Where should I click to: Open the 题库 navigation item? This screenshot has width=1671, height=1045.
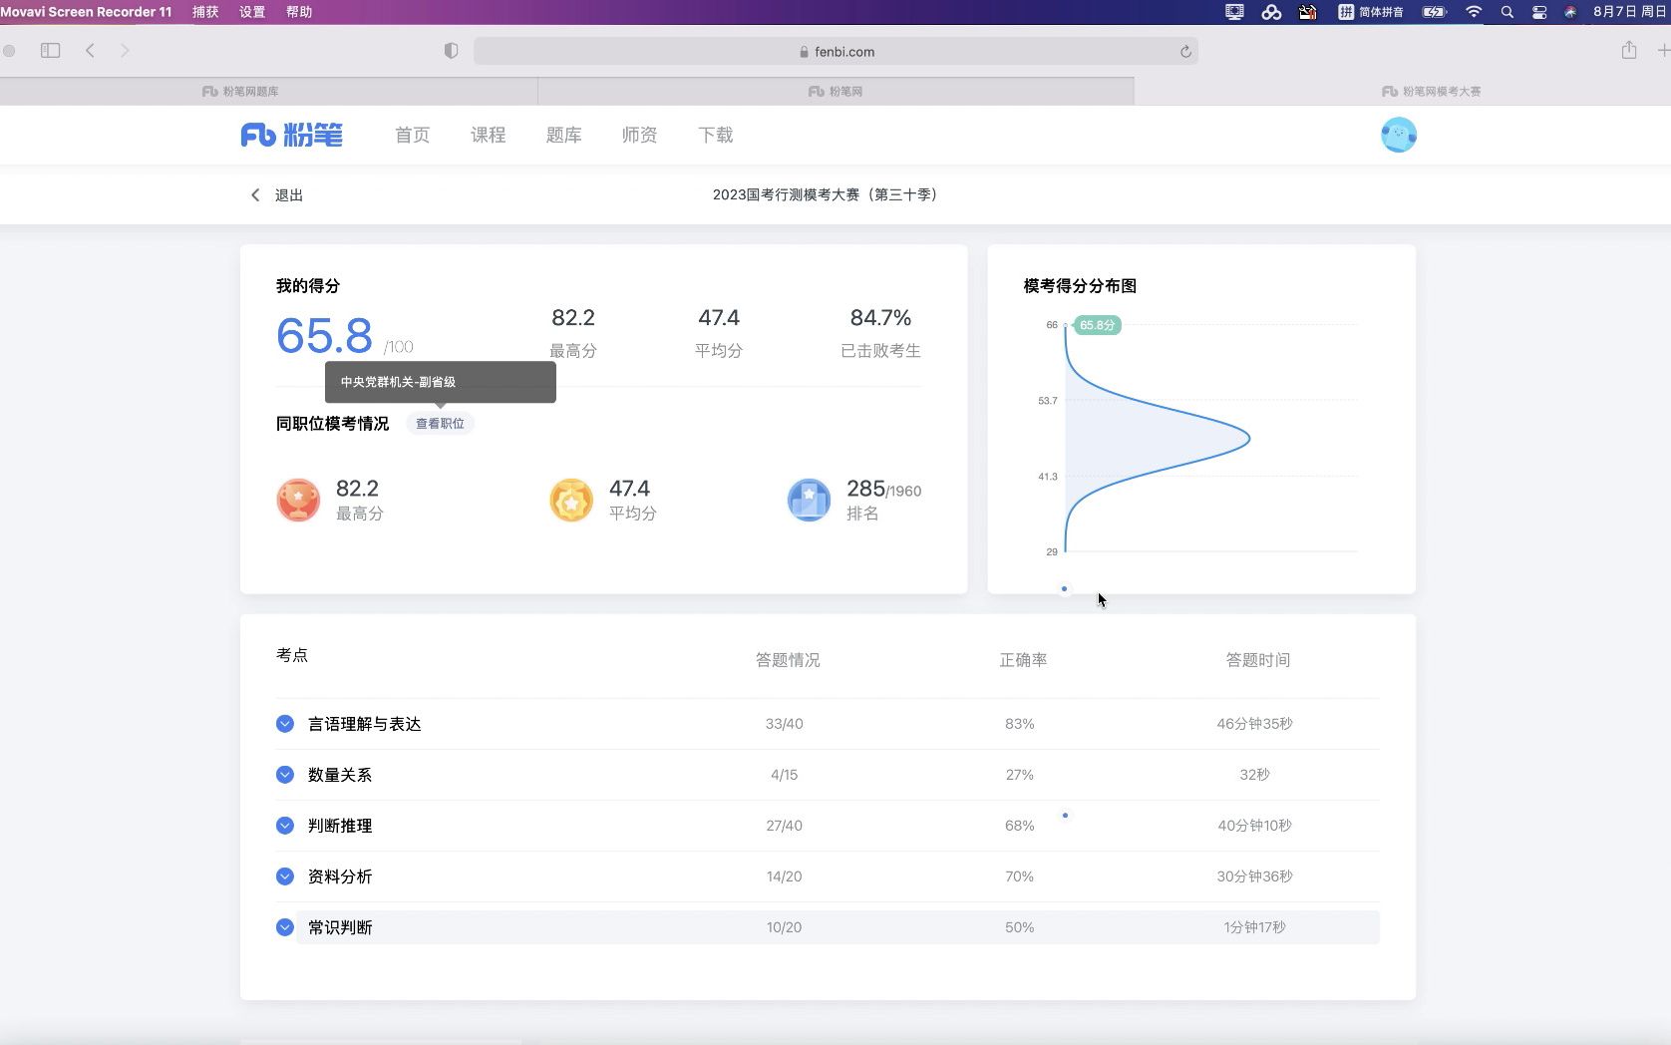click(x=563, y=135)
